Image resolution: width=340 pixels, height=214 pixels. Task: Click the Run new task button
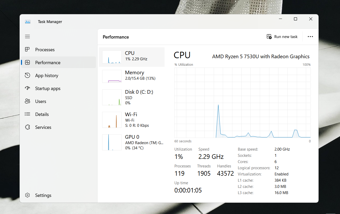282,37
